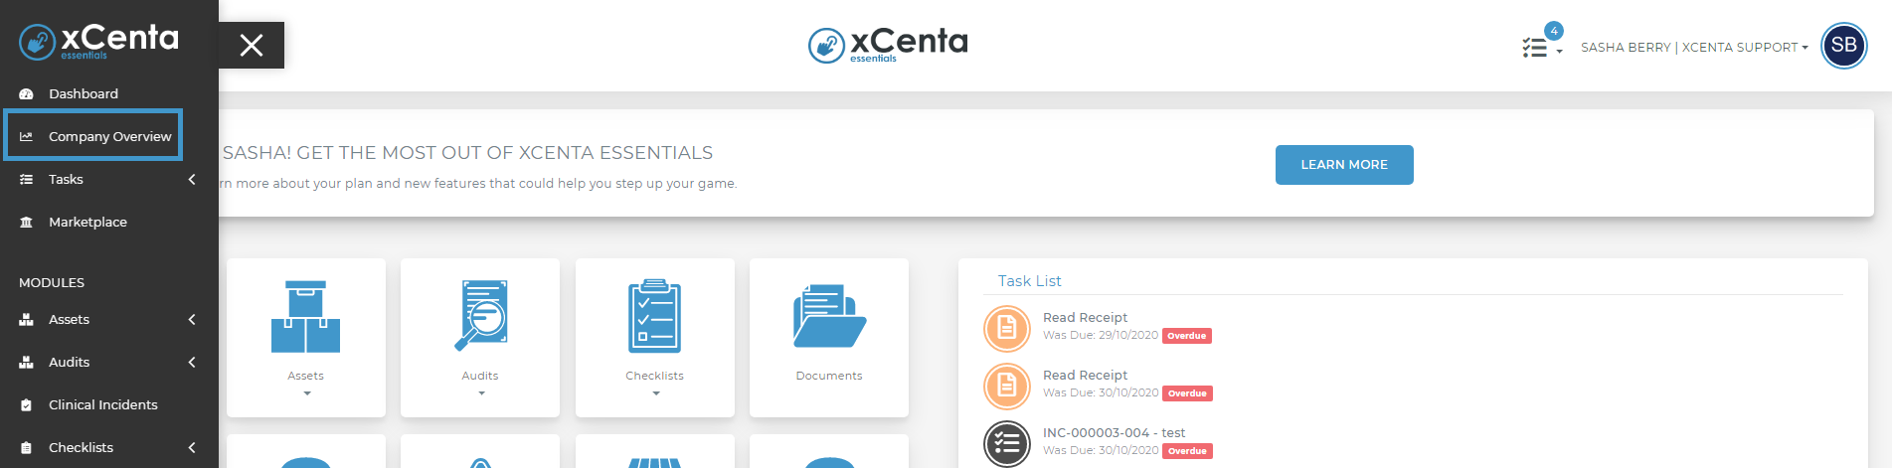Open Marketplace from the sidebar

point(87,222)
